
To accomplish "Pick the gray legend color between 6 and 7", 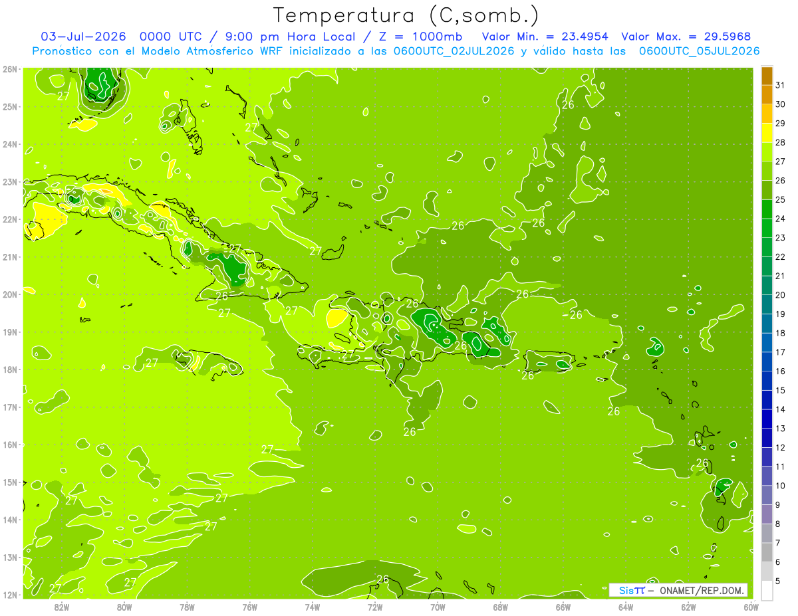I will [767, 552].
